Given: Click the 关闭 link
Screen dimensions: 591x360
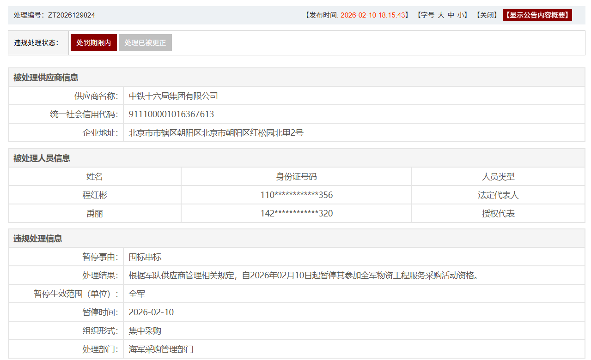Looking at the screenshot, I should point(487,15).
